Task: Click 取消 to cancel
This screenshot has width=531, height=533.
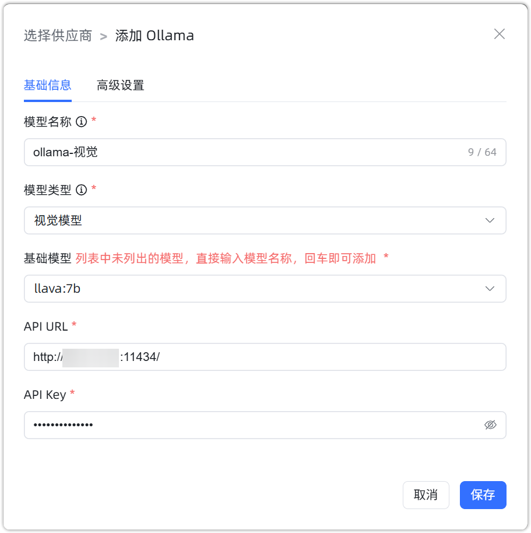Action: (x=425, y=495)
